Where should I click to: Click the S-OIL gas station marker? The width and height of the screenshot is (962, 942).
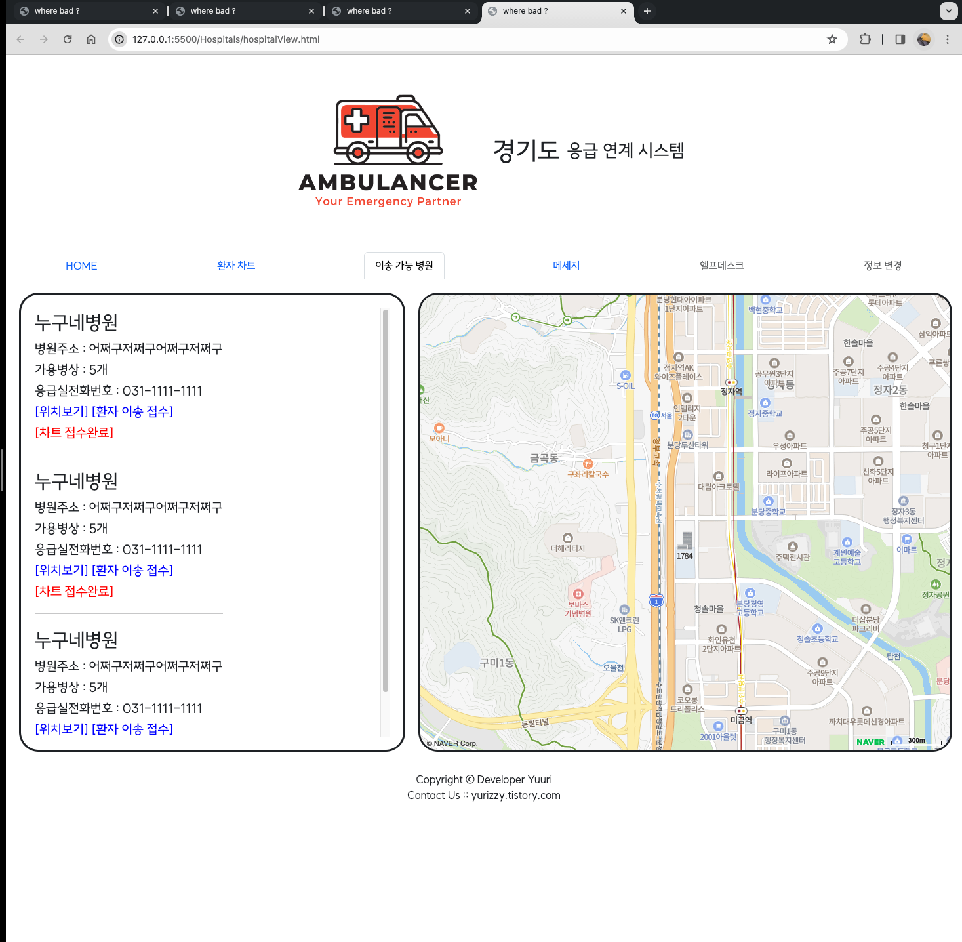(626, 375)
